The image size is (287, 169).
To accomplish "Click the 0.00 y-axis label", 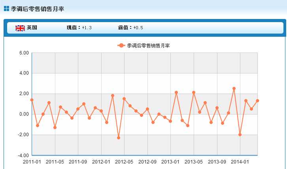I will coord(23,114).
